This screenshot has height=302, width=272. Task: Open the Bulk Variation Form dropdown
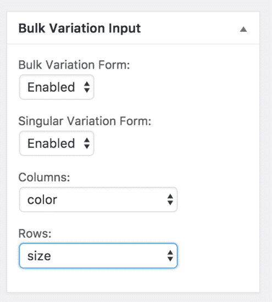57,87
